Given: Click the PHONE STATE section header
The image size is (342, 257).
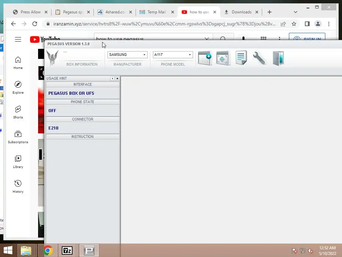Looking at the screenshot, I should tap(82, 102).
